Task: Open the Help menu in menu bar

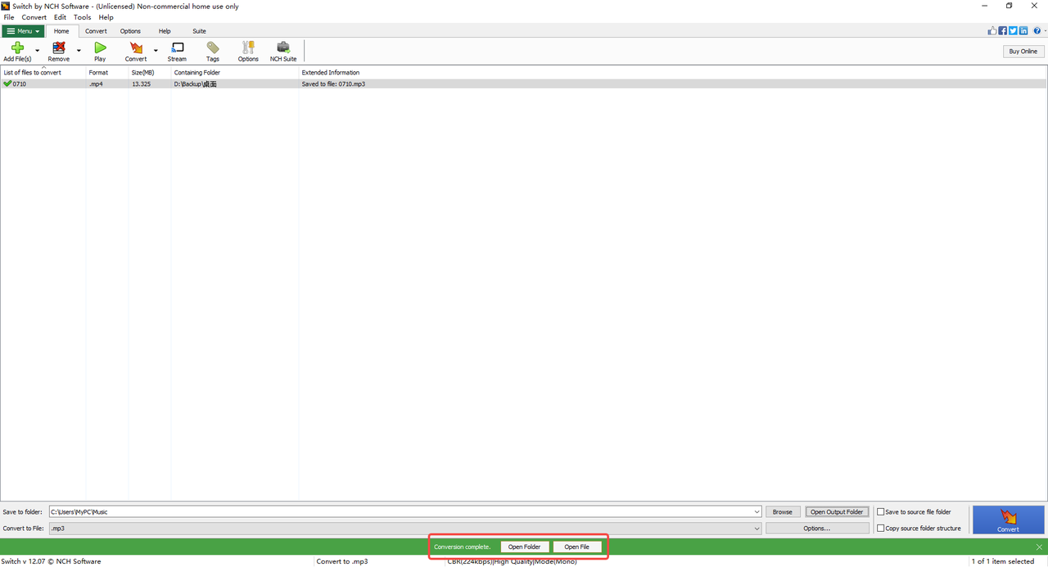Action: (x=106, y=17)
